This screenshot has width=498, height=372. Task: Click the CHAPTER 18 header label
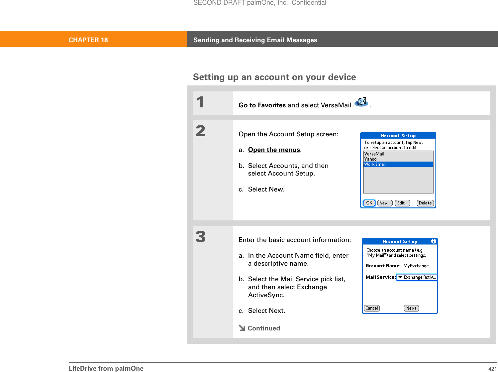coord(88,40)
